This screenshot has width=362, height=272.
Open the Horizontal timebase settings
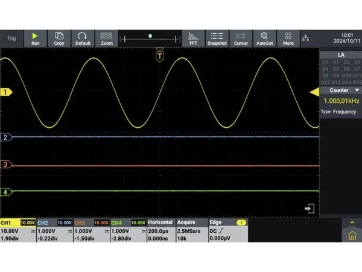click(160, 231)
